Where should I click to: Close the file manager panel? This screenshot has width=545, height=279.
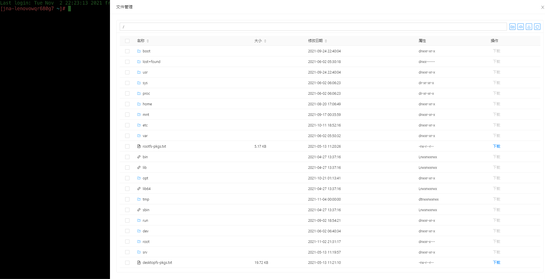click(x=542, y=7)
